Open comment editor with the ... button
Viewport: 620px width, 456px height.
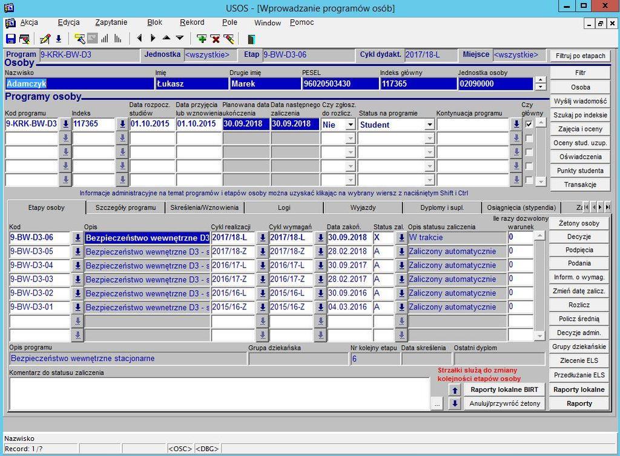(x=437, y=404)
